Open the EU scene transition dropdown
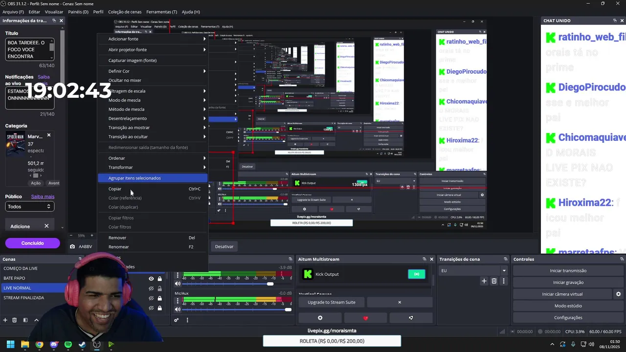Viewport: 626px width, 352px height. [x=473, y=270]
